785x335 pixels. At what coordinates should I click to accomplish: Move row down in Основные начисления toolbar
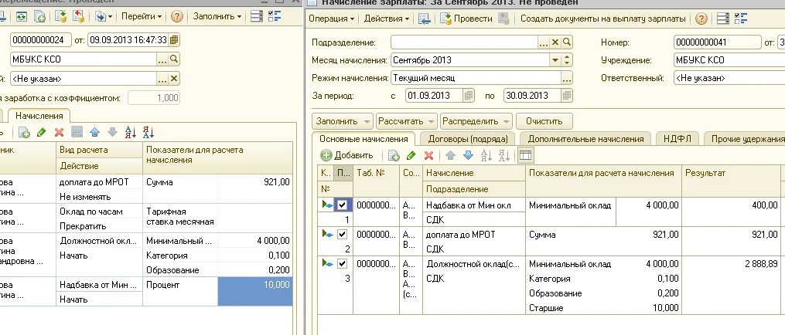[468, 155]
